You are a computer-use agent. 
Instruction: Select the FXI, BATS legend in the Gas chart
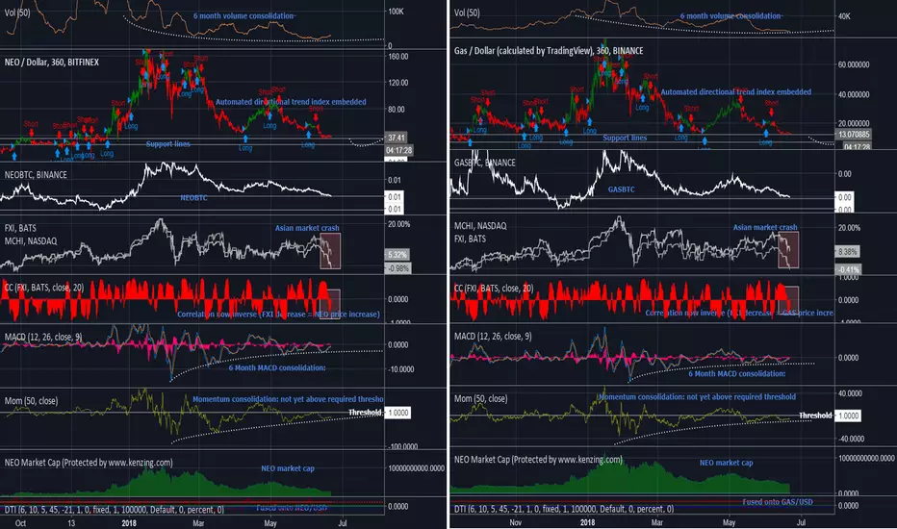click(x=470, y=239)
